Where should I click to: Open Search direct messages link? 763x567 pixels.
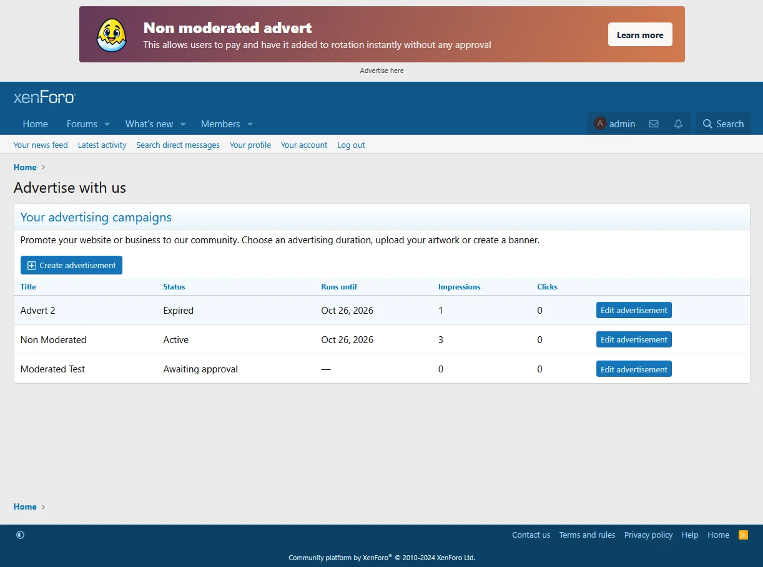coord(178,145)
